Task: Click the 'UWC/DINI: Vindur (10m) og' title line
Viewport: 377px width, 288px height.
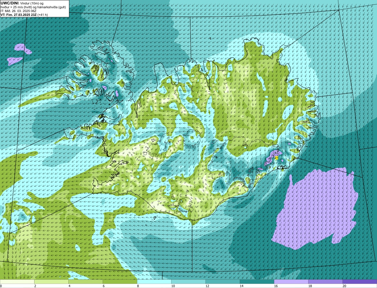Action: 22,3
